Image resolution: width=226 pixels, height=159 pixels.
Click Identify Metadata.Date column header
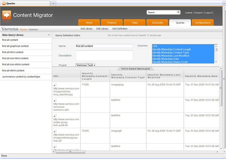click(x=202, y=76)
